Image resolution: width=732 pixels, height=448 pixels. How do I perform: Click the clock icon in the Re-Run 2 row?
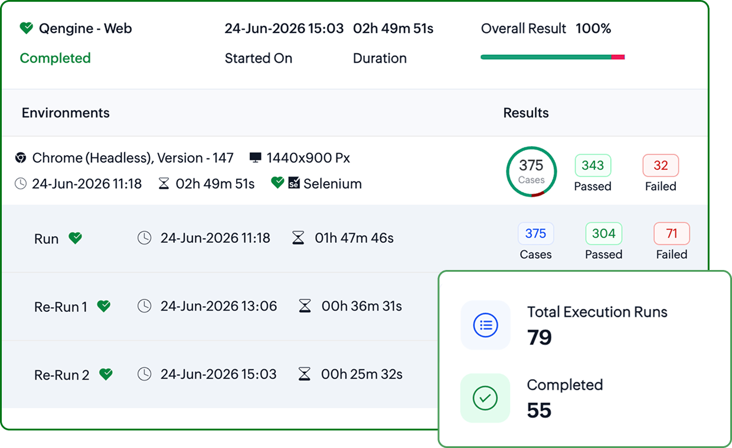point(145,374)
